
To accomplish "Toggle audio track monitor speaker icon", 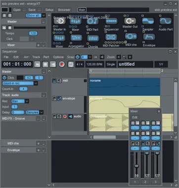I will (x=70, y=116).
